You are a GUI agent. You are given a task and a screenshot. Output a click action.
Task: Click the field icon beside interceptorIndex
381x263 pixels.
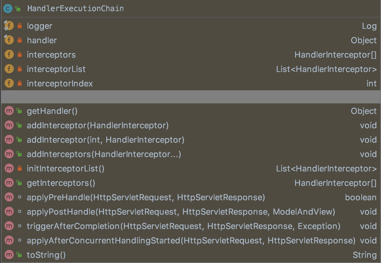coord(9,83)
